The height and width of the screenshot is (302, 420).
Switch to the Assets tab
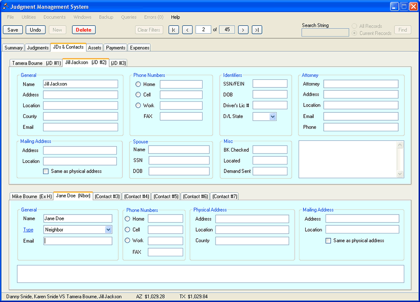[x=94, y=48]
